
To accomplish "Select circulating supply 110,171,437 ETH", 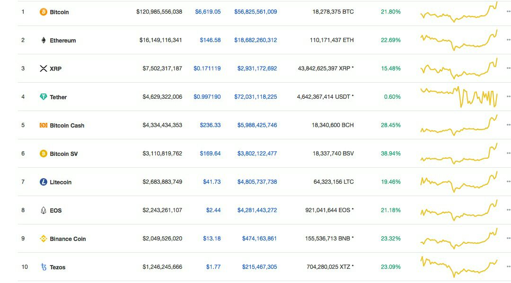I will click(x=332, y=40).
